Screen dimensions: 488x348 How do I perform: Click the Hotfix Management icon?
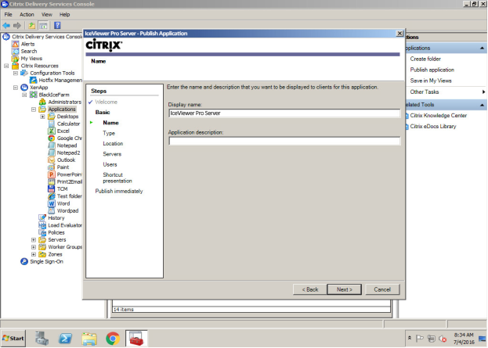34,81
